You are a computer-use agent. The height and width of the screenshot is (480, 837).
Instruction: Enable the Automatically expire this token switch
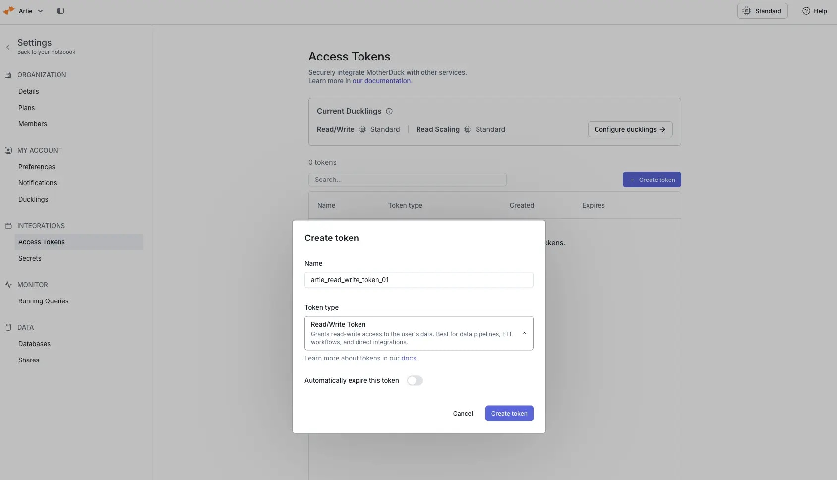pos(415,380)
